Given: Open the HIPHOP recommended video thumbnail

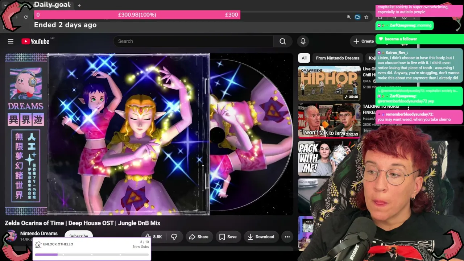Looking at the screenshot, I should coord(329,83).
